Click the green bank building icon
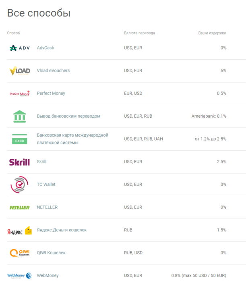The width and height of the screenshot is (246, 287). point(19,116)
